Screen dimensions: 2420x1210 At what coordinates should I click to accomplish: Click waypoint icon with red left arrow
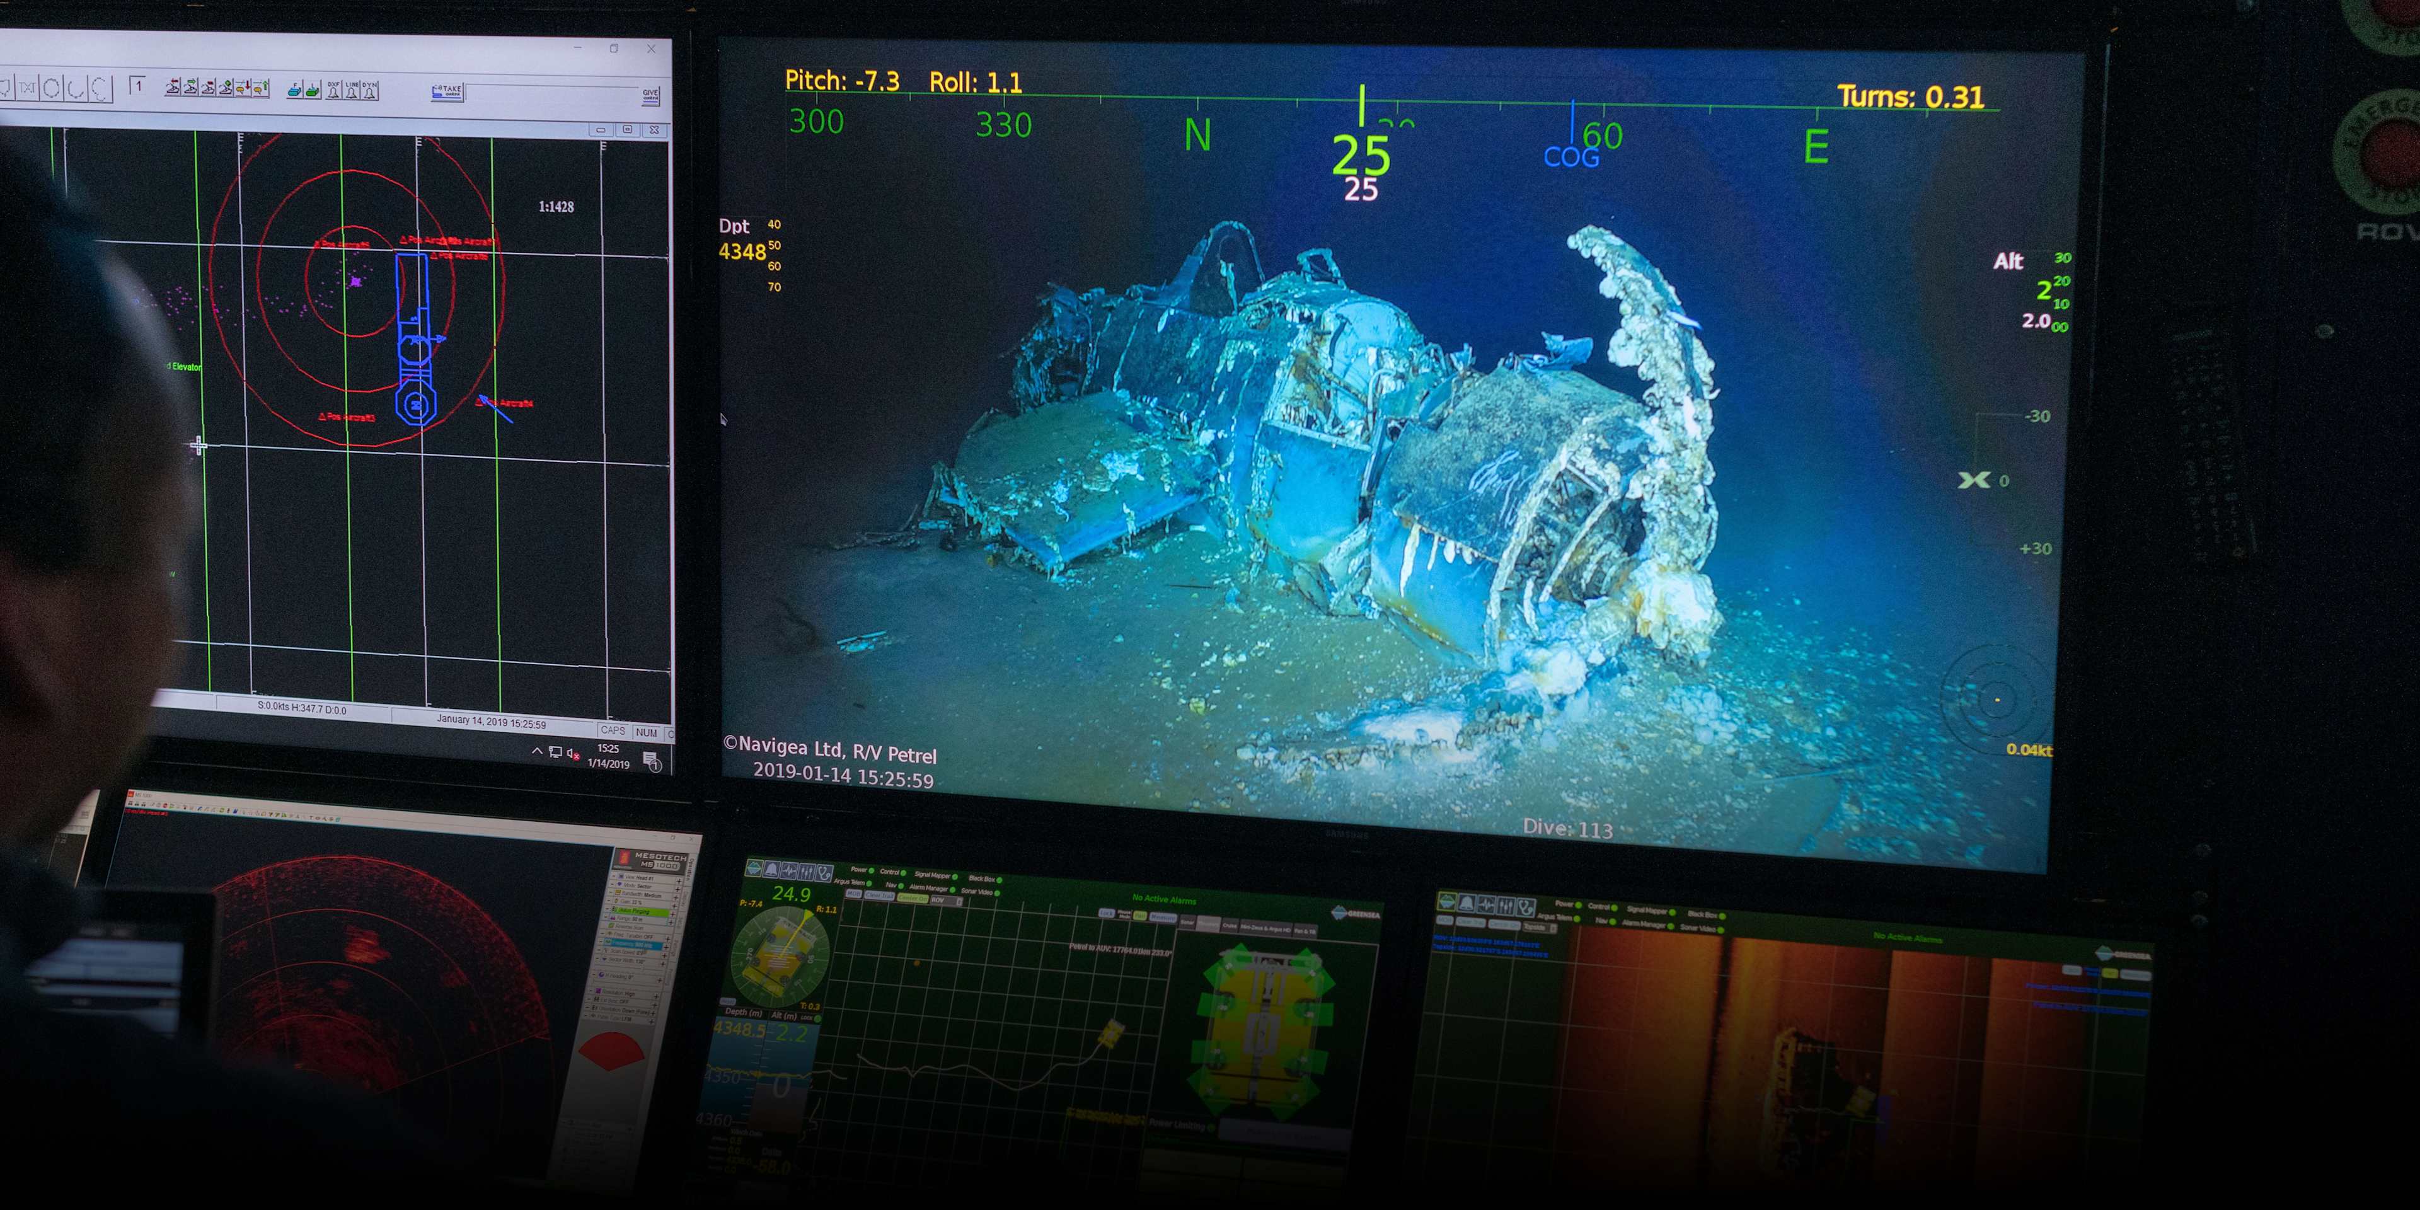pos(173,88)
